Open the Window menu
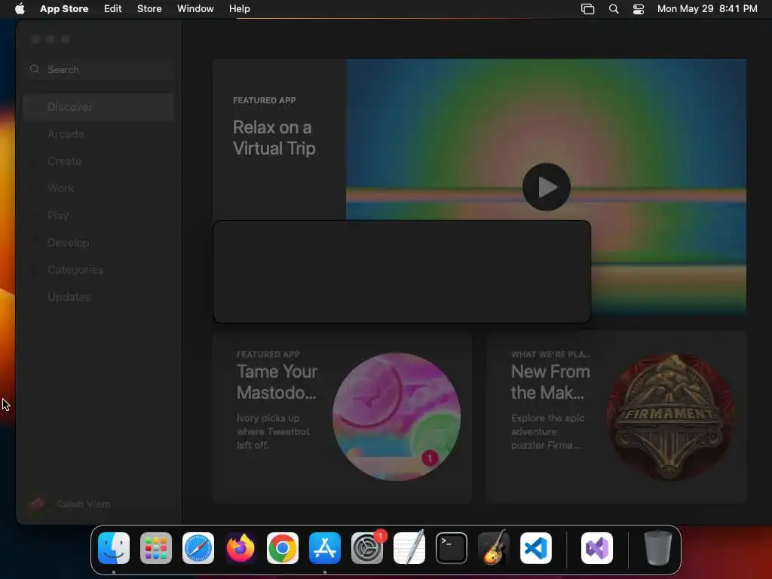Screen dimensions: 772x579 click(x=195, y=8)
